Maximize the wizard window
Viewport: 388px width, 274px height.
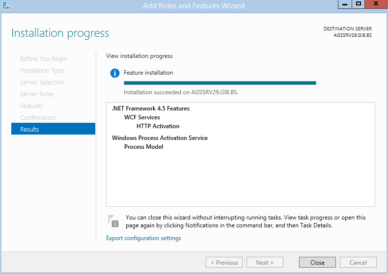[x=358, y=4]
